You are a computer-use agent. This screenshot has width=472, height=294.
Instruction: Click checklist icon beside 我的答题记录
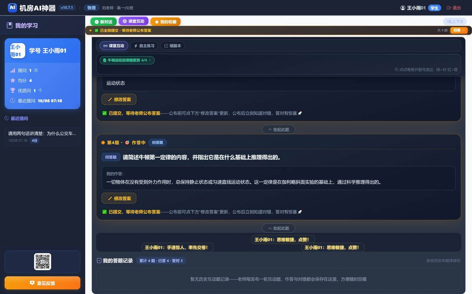[x=99, y=261]
